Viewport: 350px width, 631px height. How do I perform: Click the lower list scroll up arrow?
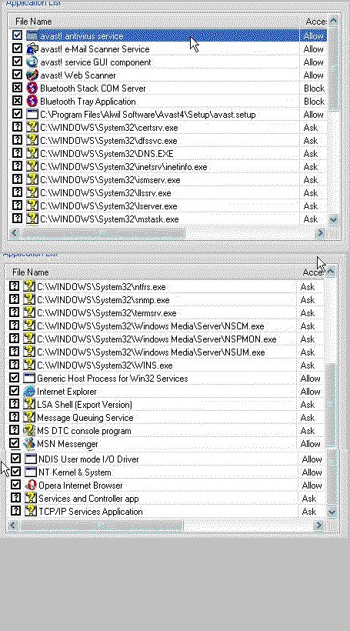pyautogui.click(x=331, y=272)
